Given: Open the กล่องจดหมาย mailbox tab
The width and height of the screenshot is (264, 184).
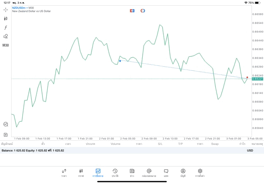Looking at the screenshot, I should [x=149, y=172].
